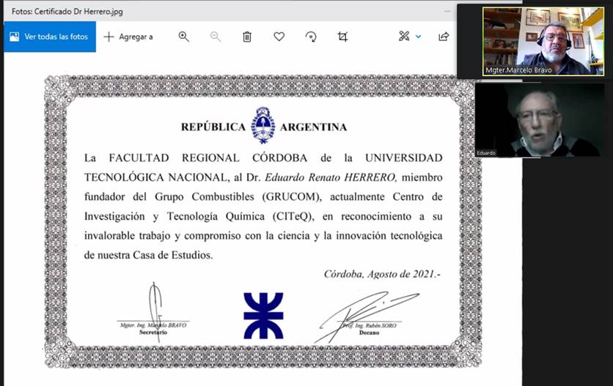The width and height of the screenshot is (613, 386).
Task: Click the text 'Córdoba, Agosto de 2021.-'
Action: point(382,274)
